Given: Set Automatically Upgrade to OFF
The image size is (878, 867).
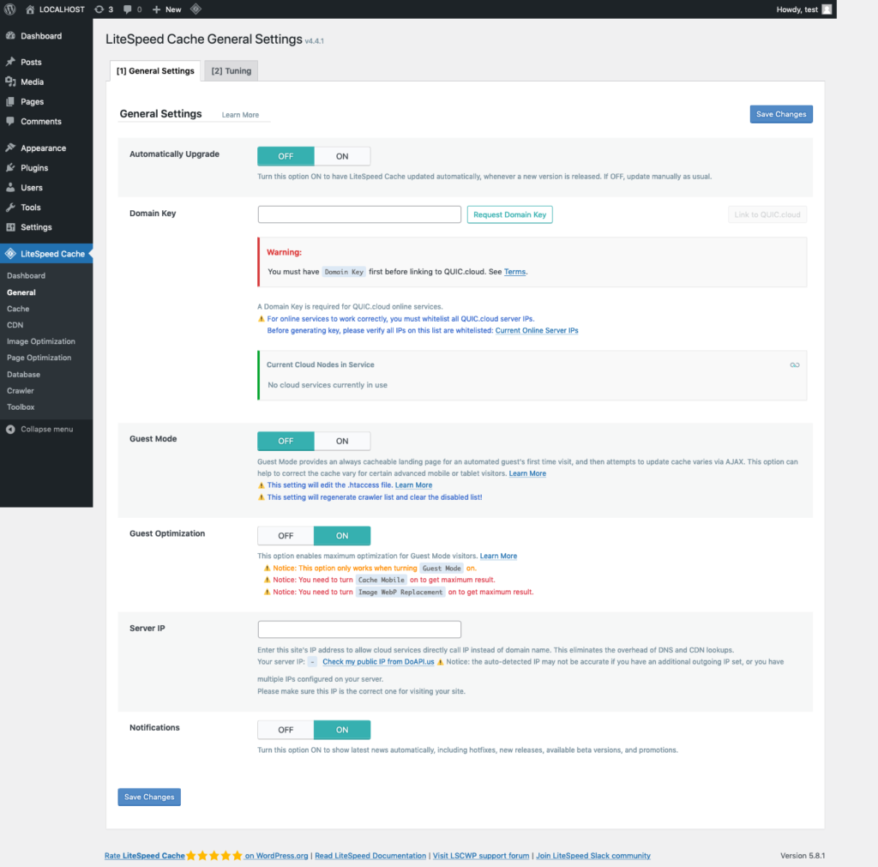Looking at the screenshot, I should pos(286,156).
